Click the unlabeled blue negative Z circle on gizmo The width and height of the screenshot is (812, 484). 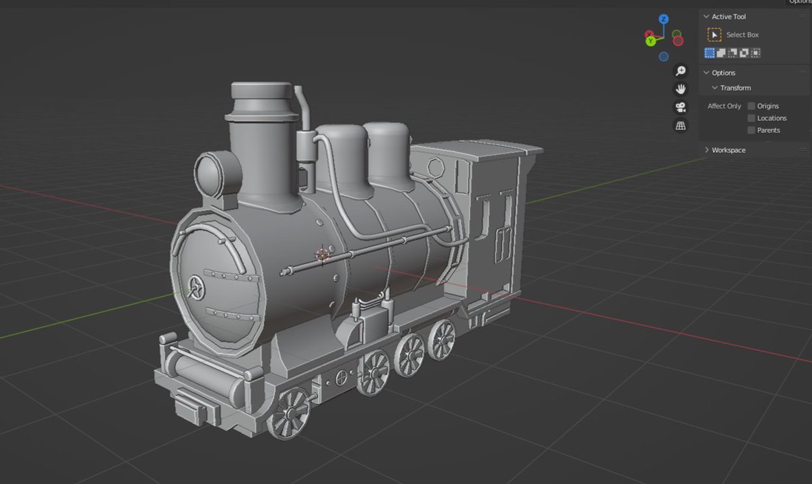664,57
